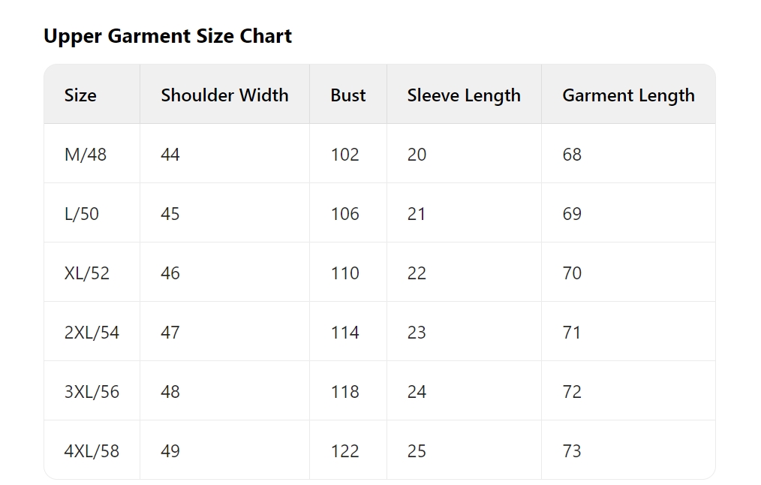Click the 2XL/54 size cell
Screen dimensions: 761x485
(x=92, y=332)
